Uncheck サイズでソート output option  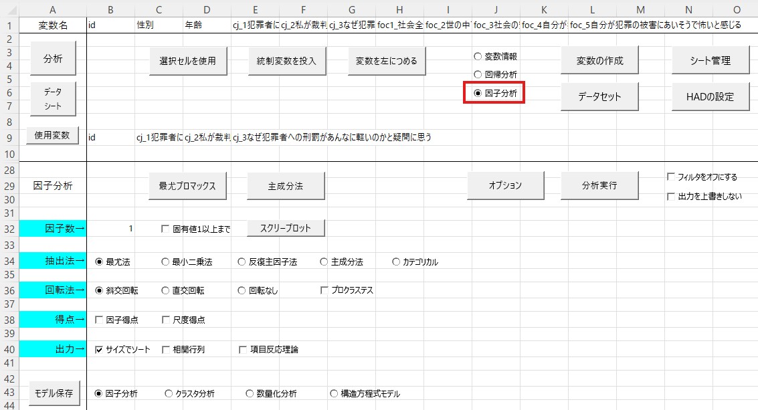pyautogui.click(x=100, y=350)
